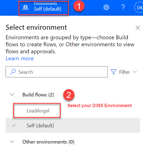The image size is (143, 152).
Task: Click the Other environments (0) group header
Action: (48, 142)
